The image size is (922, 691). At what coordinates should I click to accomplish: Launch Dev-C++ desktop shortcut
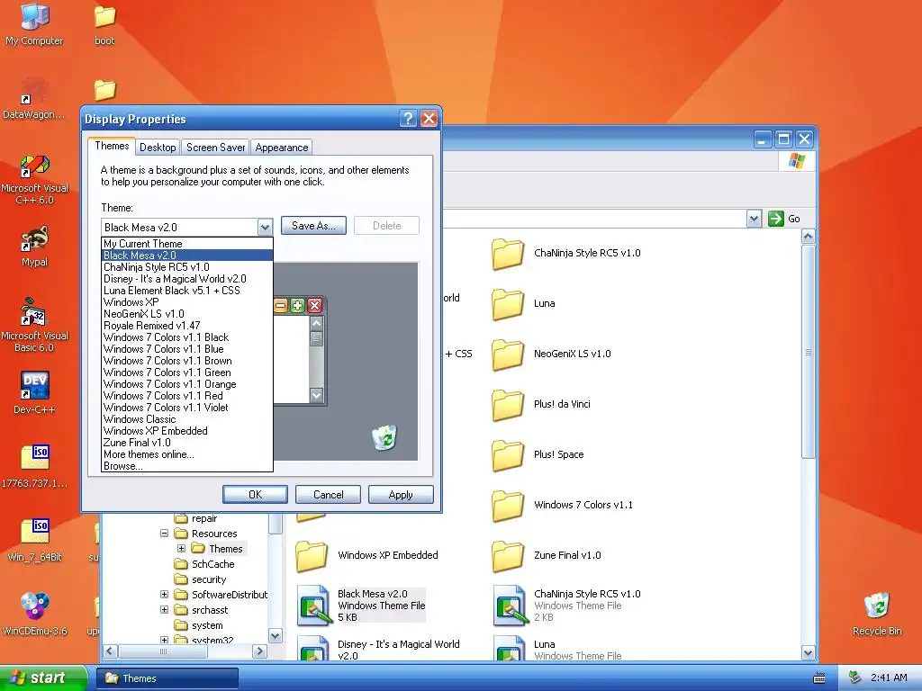34,392
